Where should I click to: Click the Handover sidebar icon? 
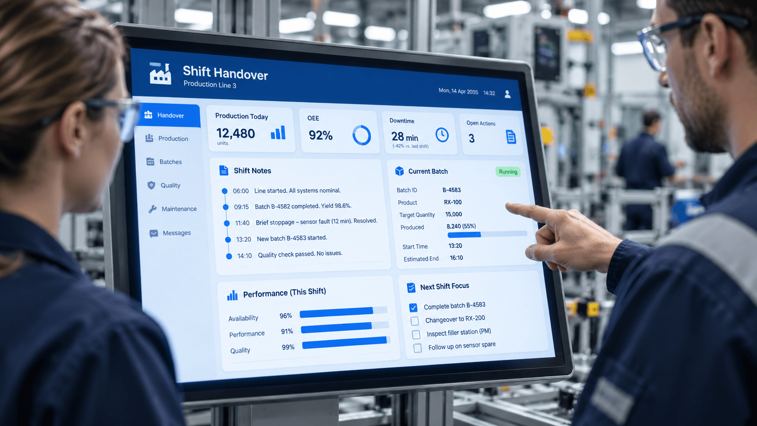point(148,115)
